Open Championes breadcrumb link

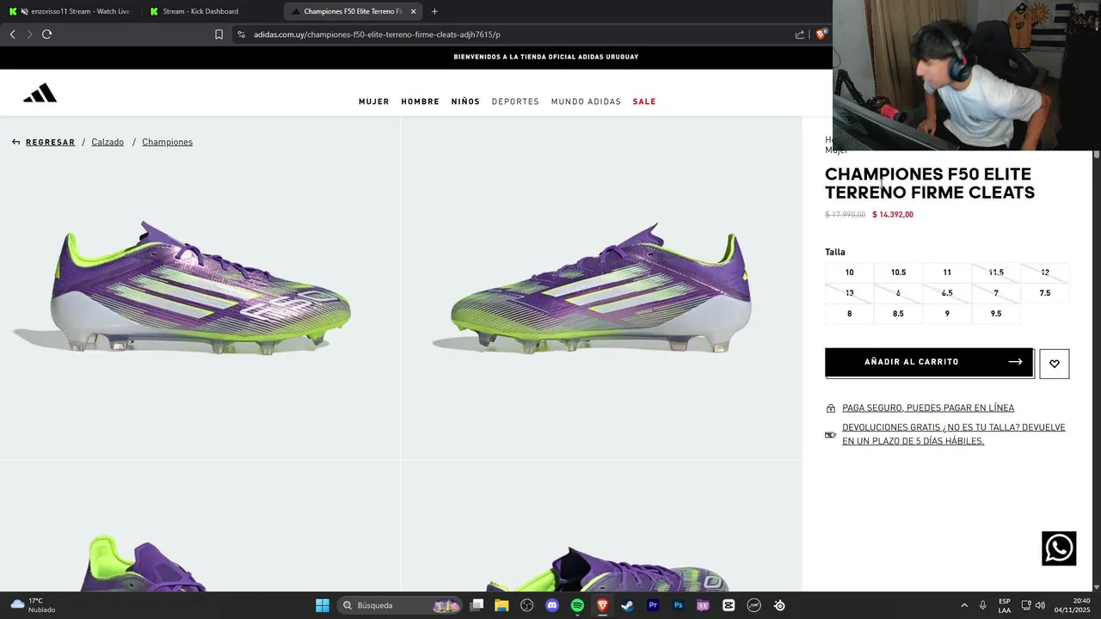tap(167, 142)
